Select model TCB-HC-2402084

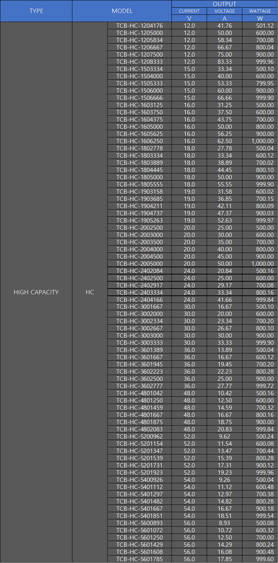point(139,271)
